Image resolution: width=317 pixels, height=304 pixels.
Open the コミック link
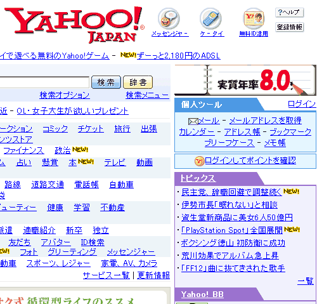pos(55,129)
